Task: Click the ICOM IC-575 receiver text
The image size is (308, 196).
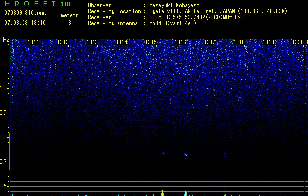Action: point(196,17)
